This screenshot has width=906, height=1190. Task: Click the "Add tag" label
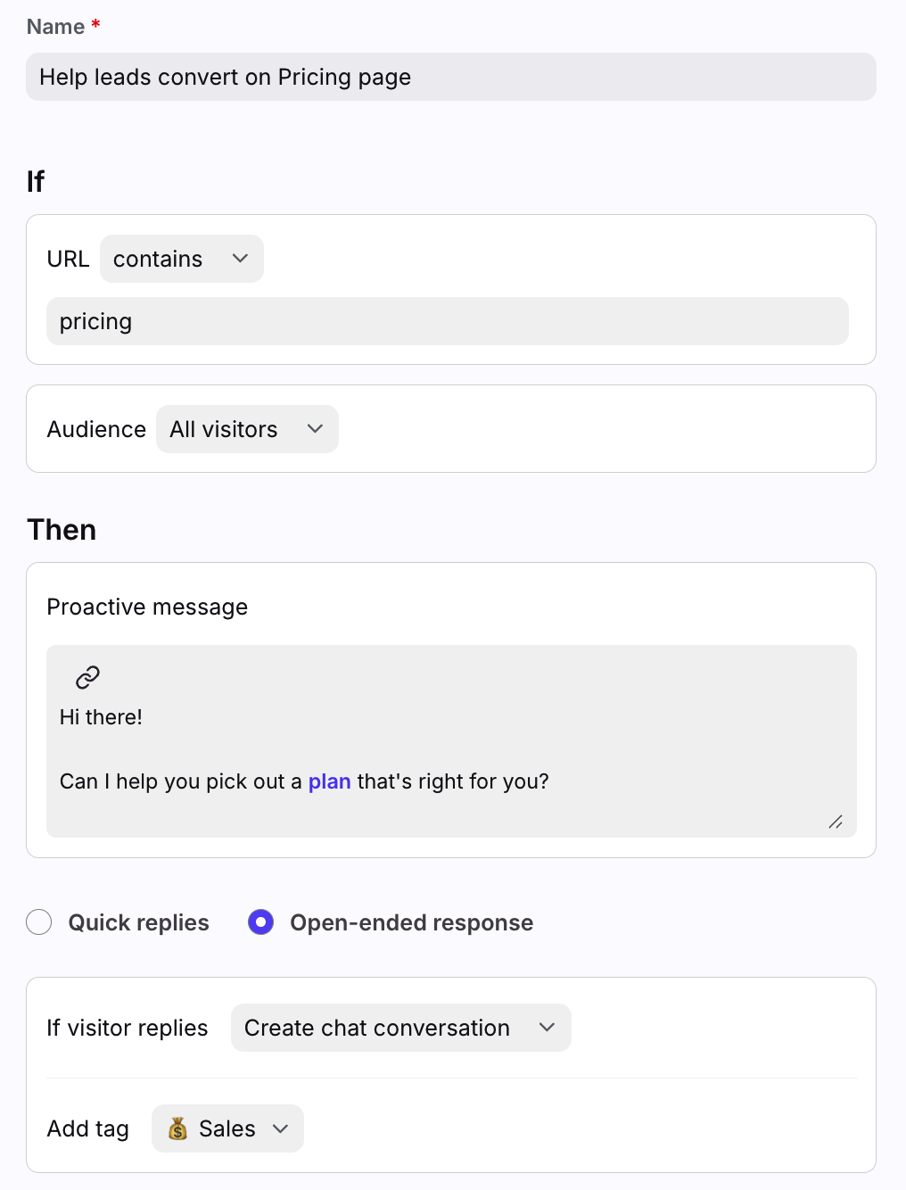(87, 1129)
